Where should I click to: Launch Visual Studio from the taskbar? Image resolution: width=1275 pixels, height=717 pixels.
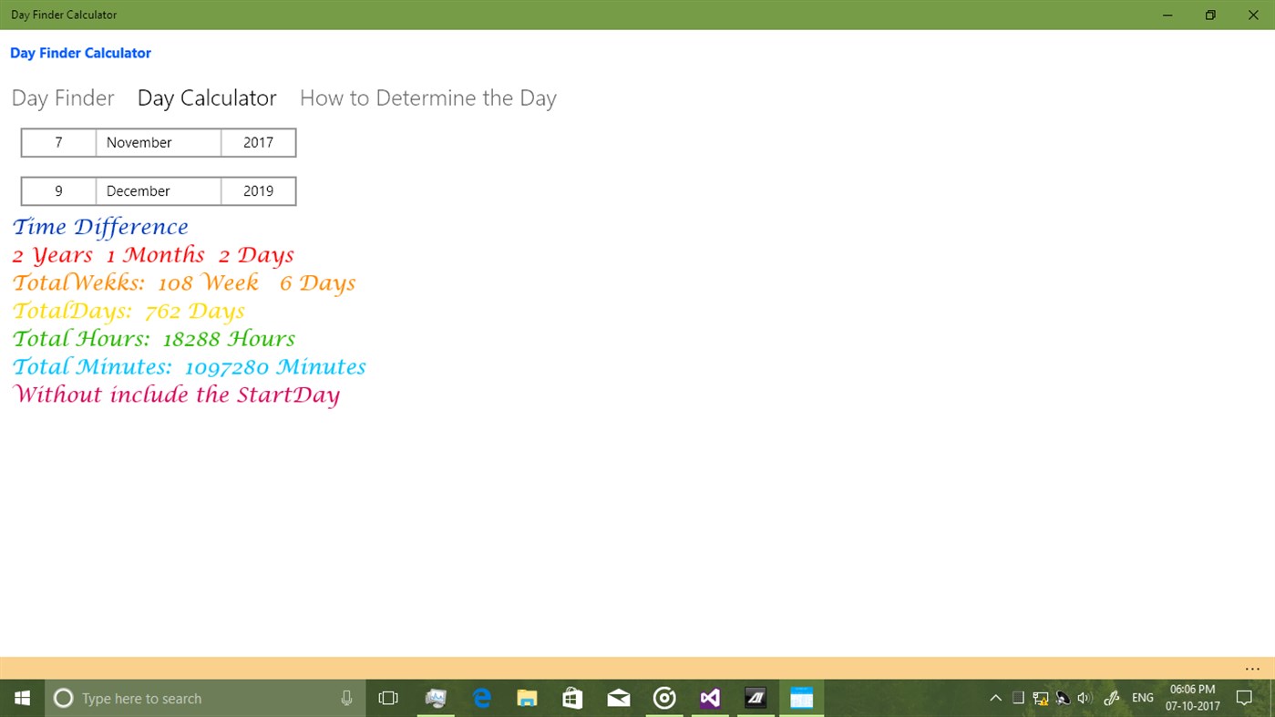tap(709, 698)
